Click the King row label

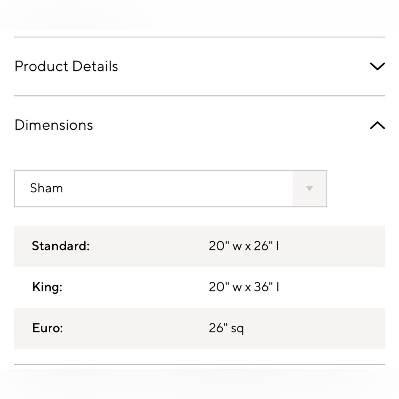tap(47, 287)
